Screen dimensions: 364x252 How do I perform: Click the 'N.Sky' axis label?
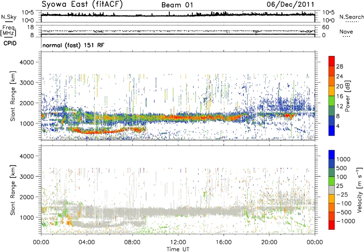pyautogui.click(x=9, y=17)
